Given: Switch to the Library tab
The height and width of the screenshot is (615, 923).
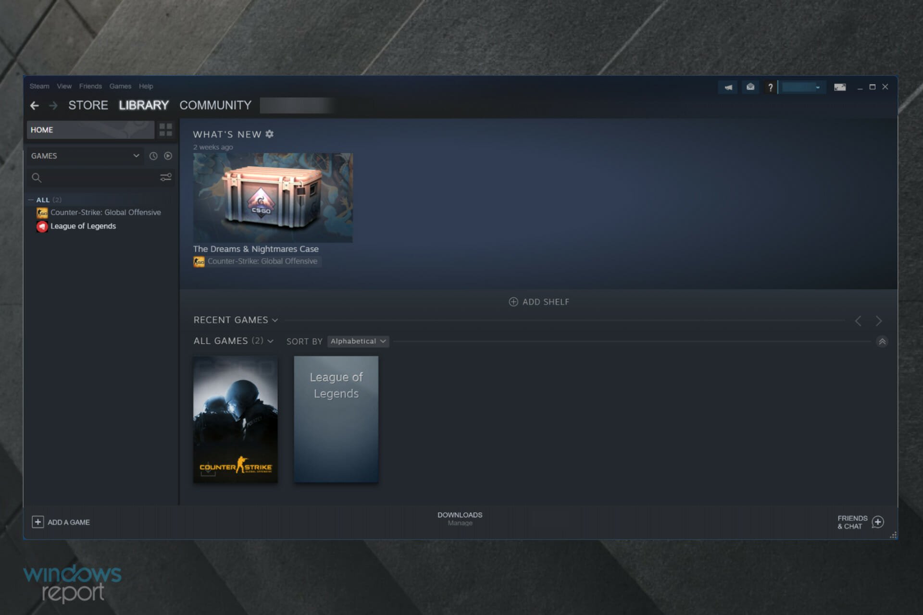Looking at the screenshot, I should coord(144,105).
